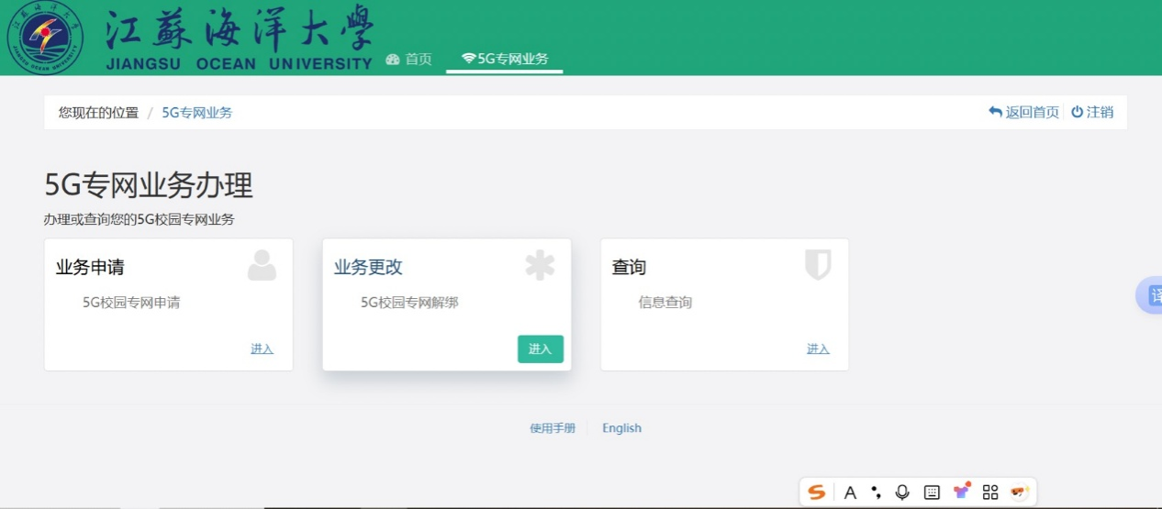Viewport: 1162px width, 509px height.
Task: Click the user icon on 业务申请 card
Action: [262, 265]
